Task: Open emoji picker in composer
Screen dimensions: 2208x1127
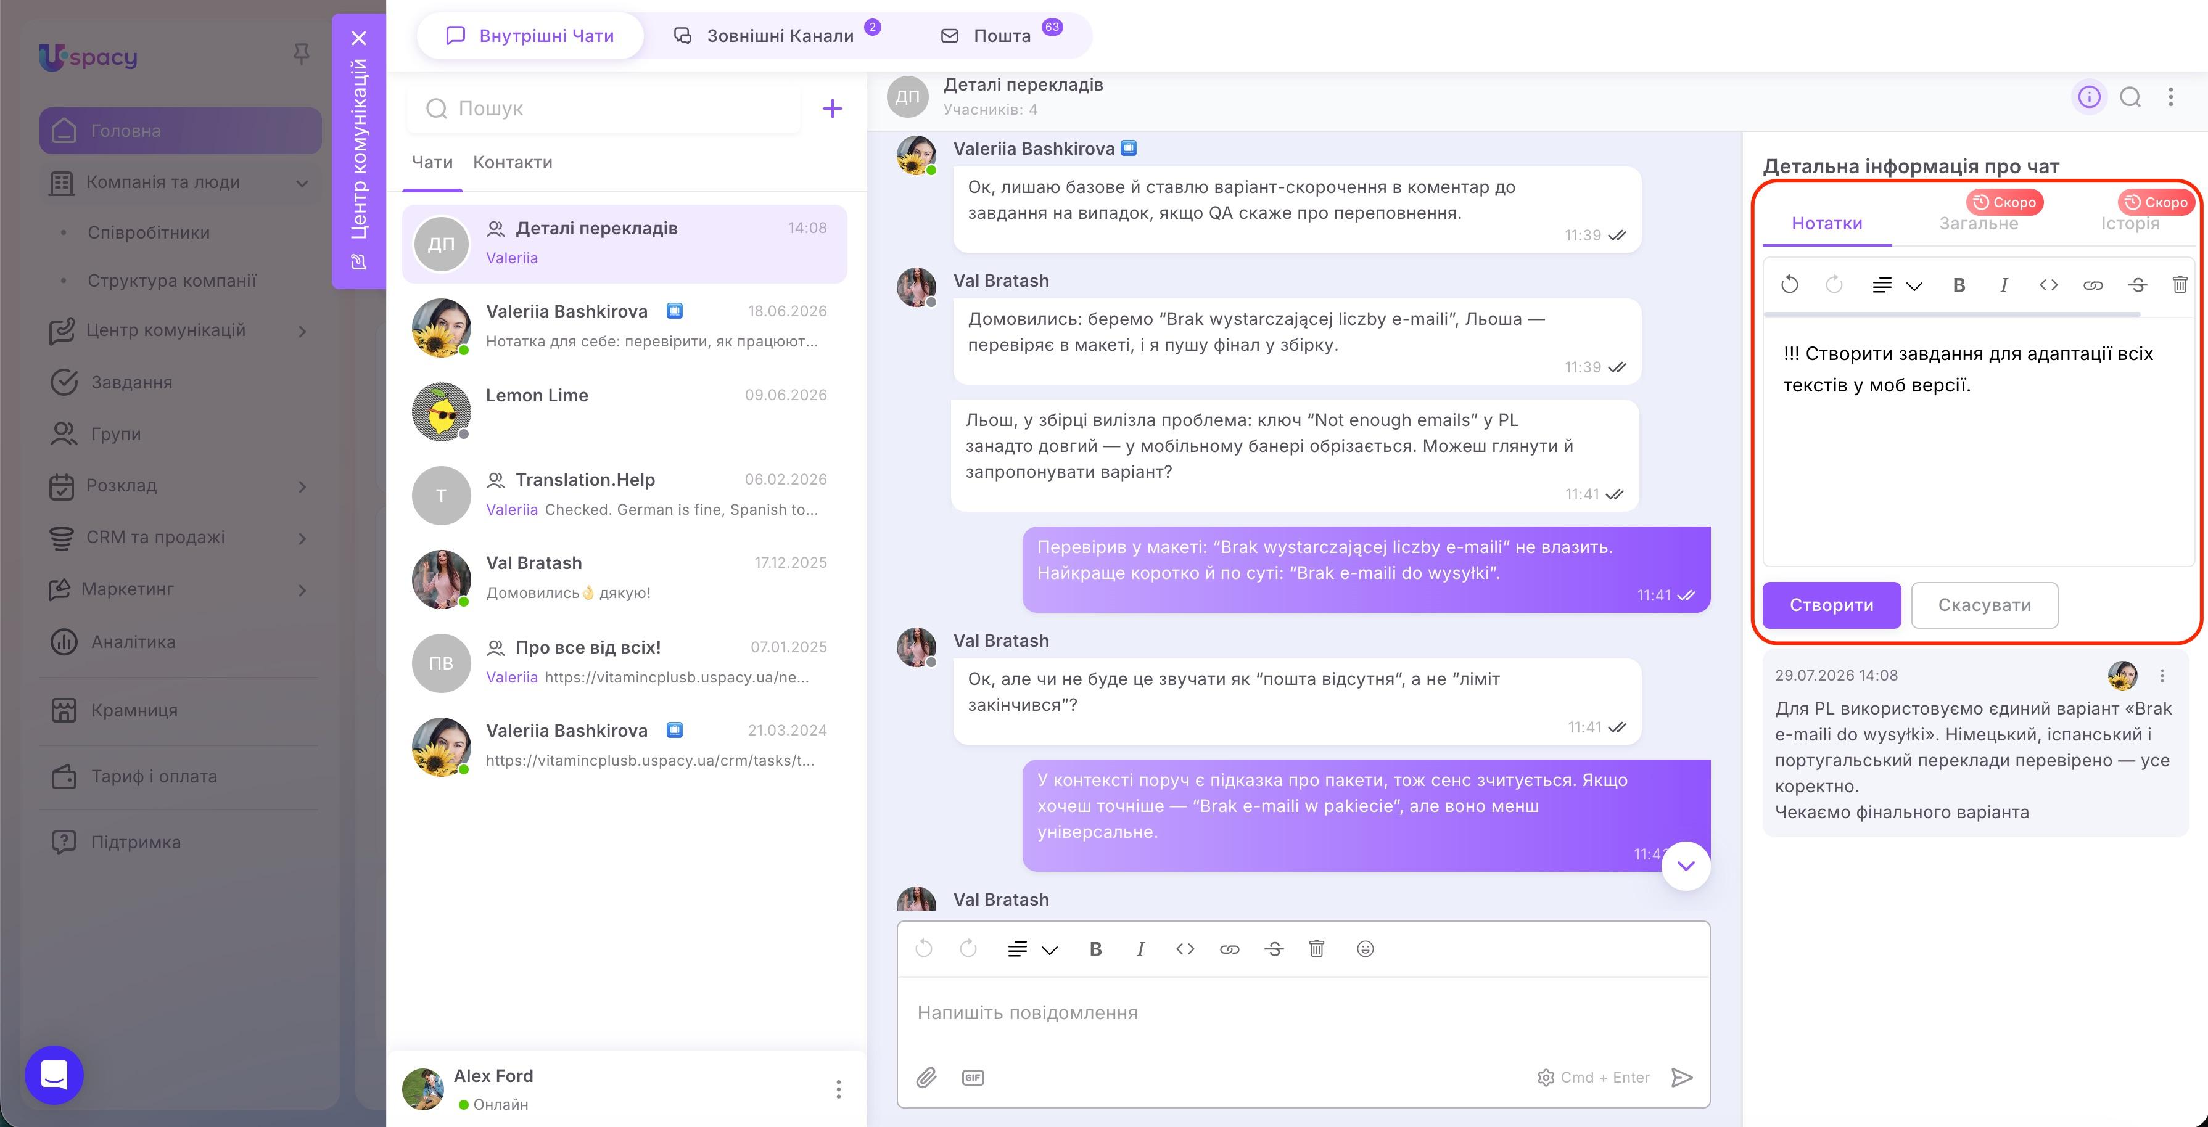Action: (1366, 949)
